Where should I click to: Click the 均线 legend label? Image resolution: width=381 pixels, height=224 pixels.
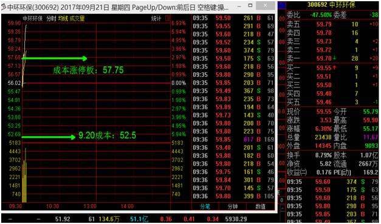pyautogui.click(x=63, y=18)
